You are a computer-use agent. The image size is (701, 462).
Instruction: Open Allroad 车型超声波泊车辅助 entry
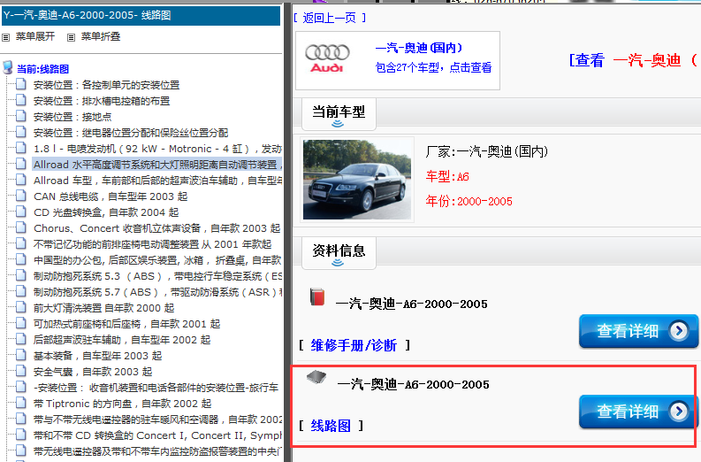pos(157,181)
